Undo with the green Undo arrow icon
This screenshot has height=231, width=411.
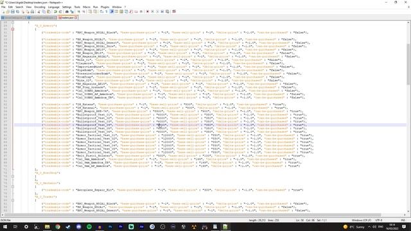pyautogui.click(x=55, y=12)
